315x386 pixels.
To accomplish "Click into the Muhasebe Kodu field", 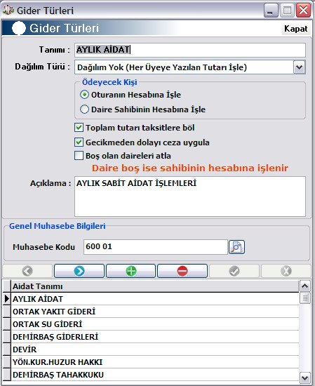I will (156, 246).
